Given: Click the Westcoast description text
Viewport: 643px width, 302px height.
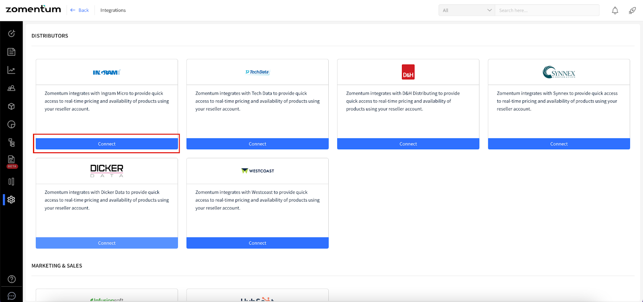Looking at the screenshot, I should tap(258, 200).
